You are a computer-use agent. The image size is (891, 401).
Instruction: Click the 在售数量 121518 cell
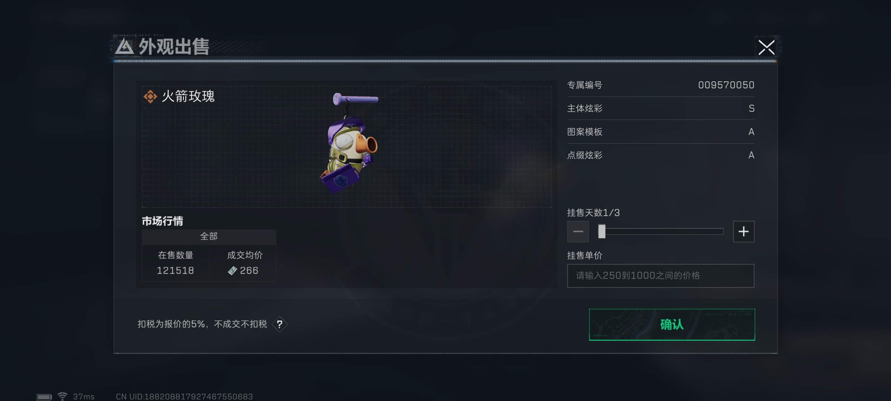[x=176, y=263]
